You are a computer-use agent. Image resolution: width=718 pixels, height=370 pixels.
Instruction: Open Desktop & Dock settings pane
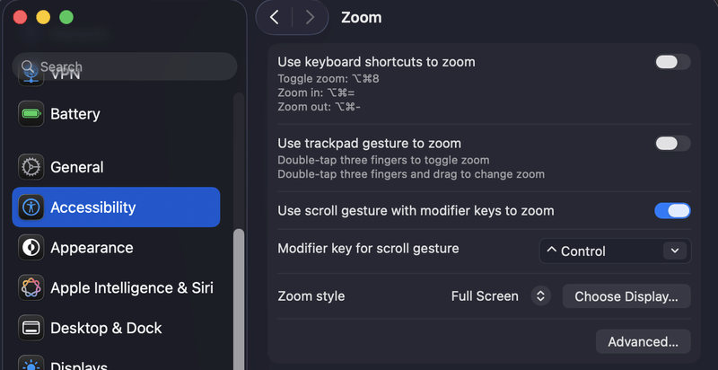(105, 328)
